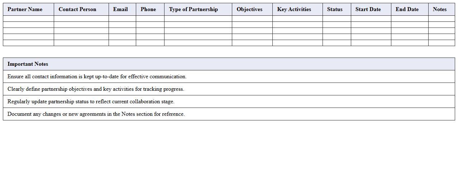
Task: Click the Start Date column header
Action: [x=368, y=9]
